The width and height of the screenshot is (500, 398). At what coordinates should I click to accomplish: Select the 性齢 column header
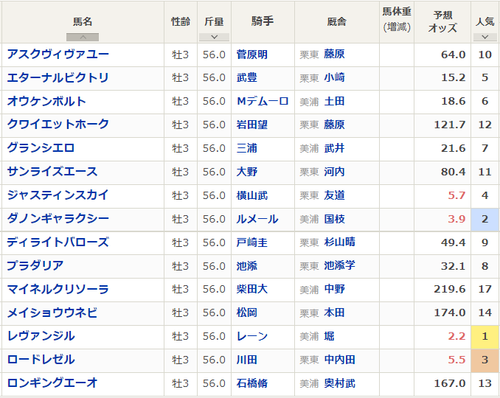[x=181, y=21]
